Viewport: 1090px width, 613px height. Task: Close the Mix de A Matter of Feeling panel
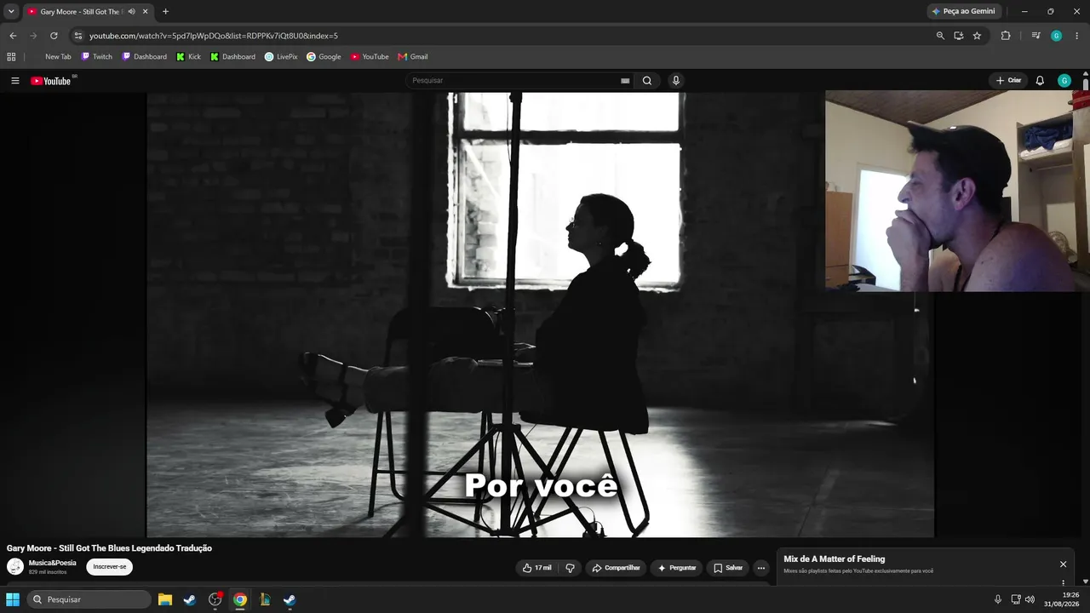1063,564
